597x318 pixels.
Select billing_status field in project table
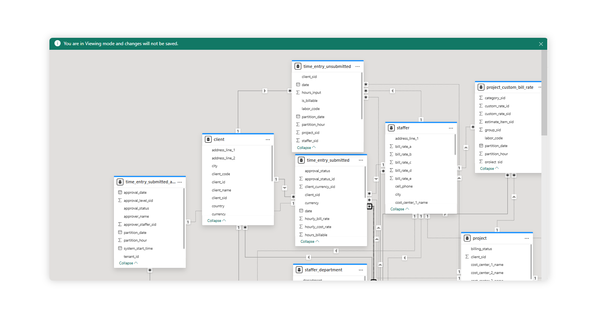481,249
